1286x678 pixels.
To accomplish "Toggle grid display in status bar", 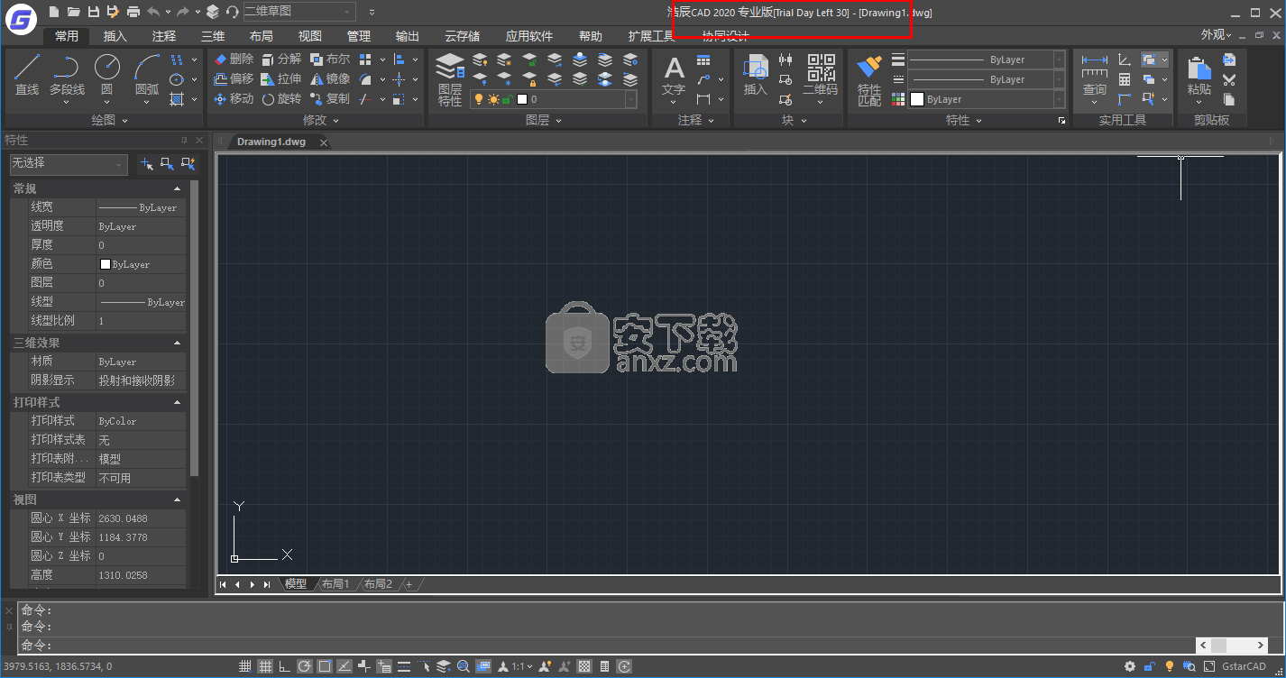I will coord(265,666).
